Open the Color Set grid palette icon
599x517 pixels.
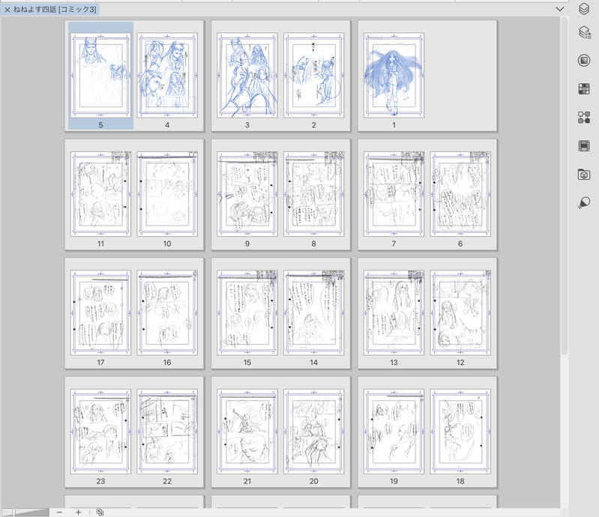(584, 89)
